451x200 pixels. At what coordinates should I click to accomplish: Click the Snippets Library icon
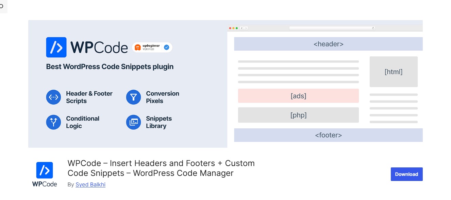point(133,122)
